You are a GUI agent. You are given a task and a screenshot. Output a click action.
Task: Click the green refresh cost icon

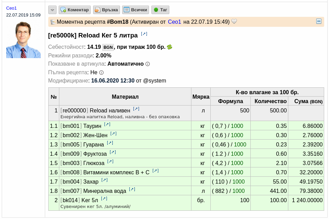170,47
